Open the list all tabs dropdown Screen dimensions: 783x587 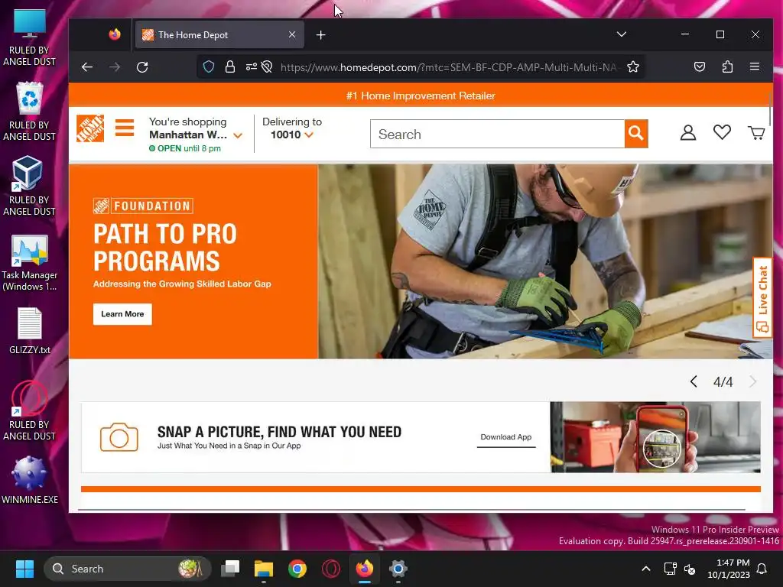[621, 34]
